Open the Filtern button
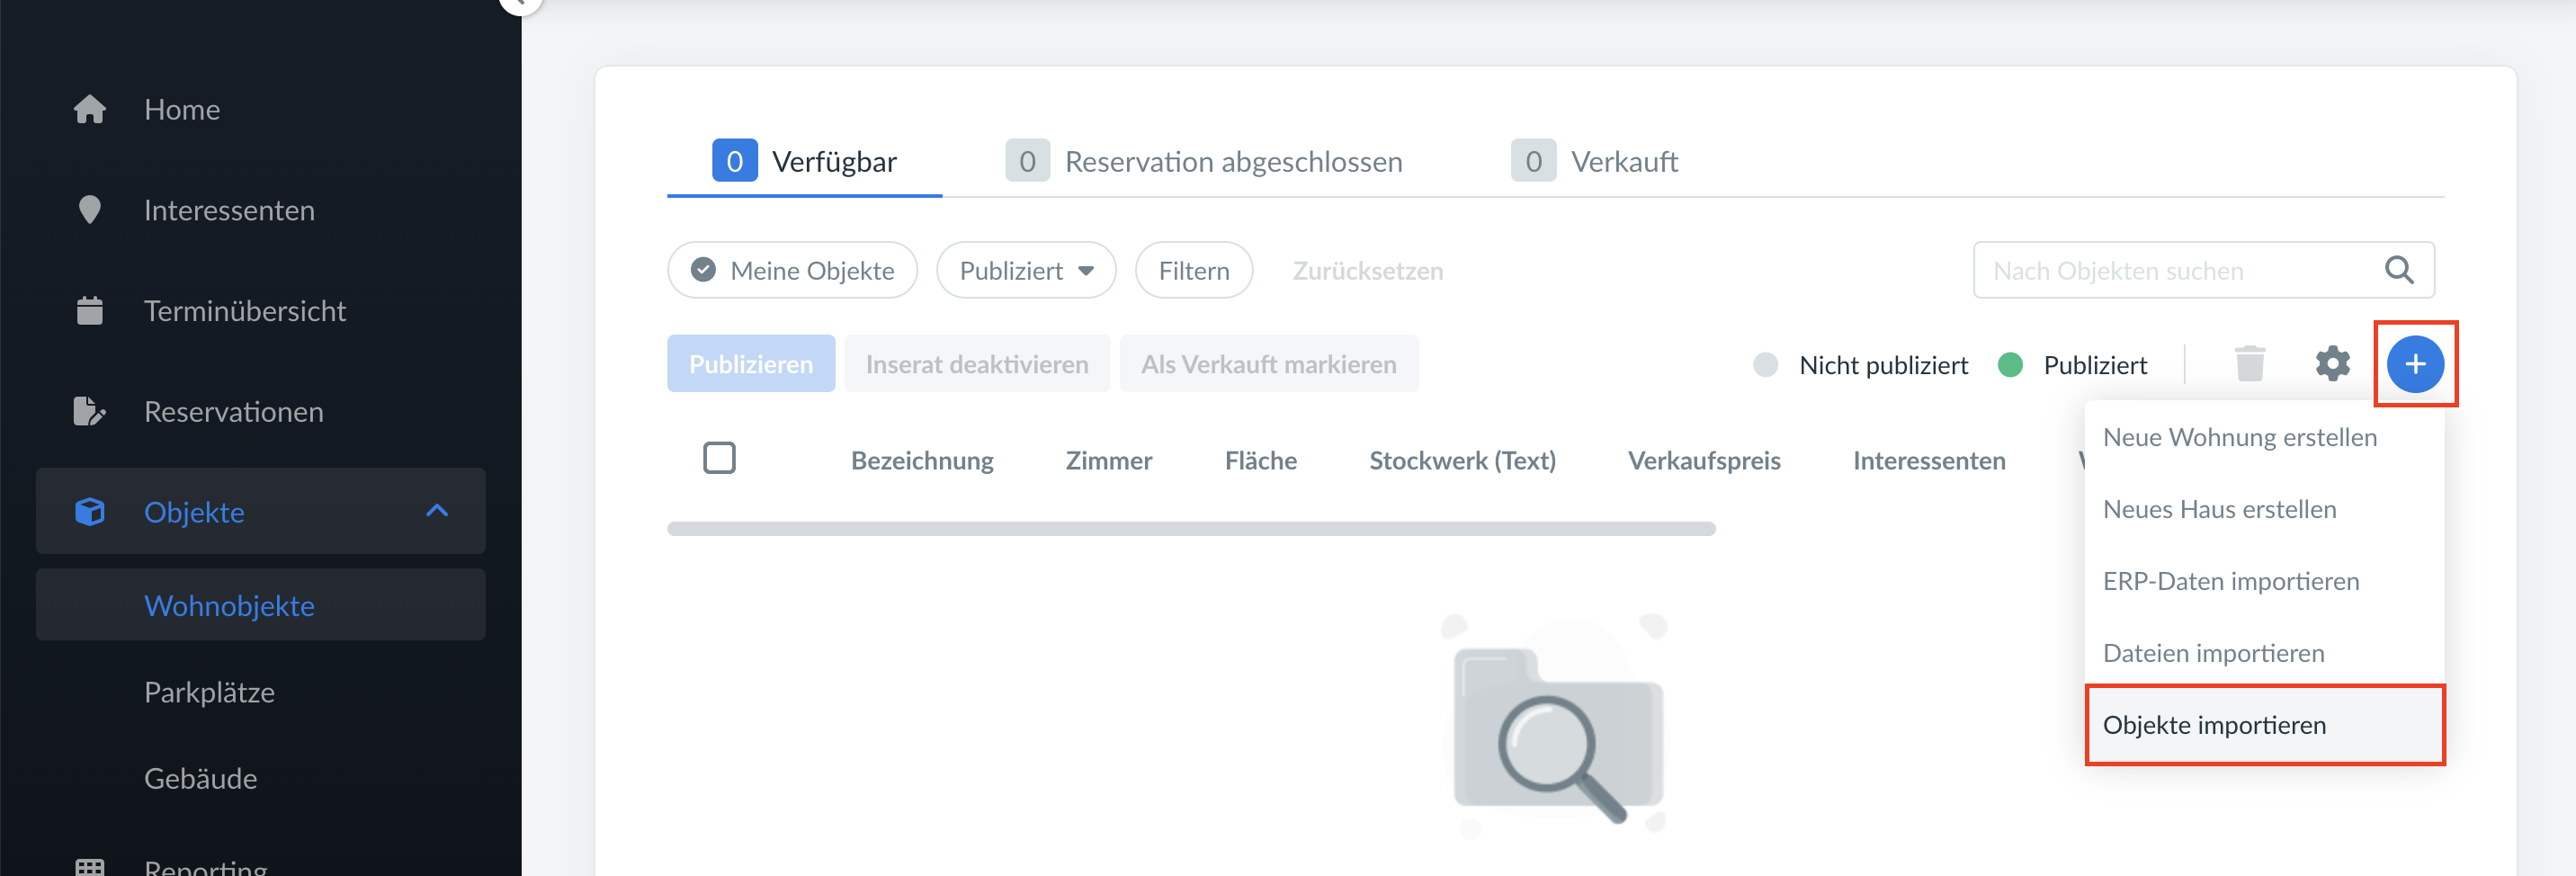2576x876 pixels. coord(1194,270)
